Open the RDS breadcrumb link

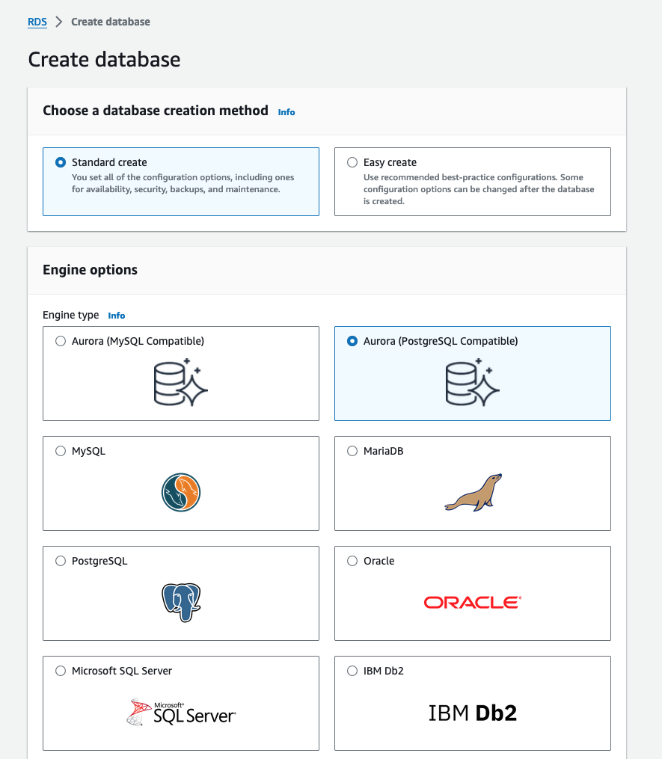point(37,22)
